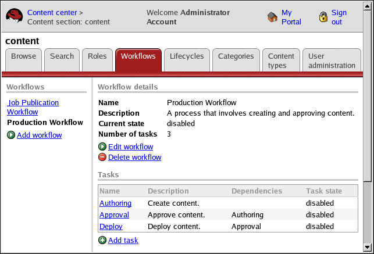This screenshot has width=374, height=254.
Task: Click the 'Deploy content.' description cell
Action: pos(174,226)
